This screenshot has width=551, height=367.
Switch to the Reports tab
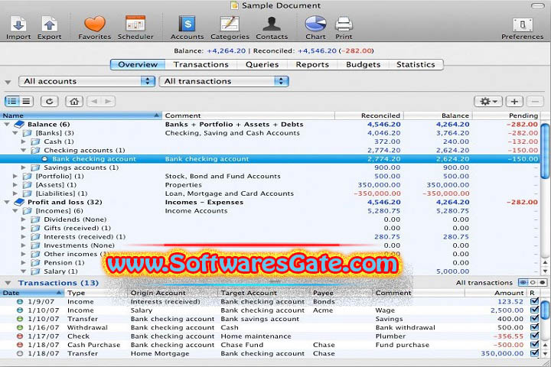pos(312,65)
